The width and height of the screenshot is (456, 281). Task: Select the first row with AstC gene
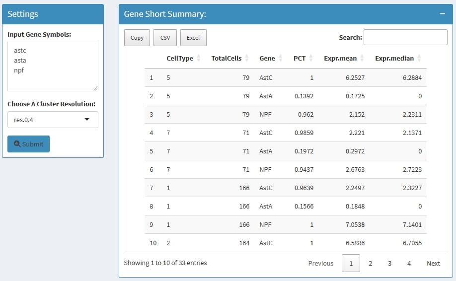click(x=285, y=78)
